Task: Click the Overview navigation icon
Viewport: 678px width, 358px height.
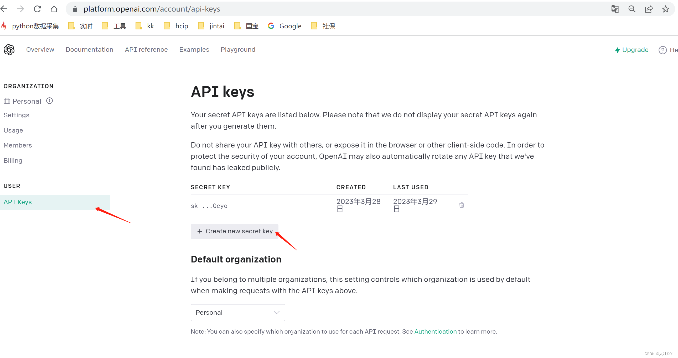Action: (x=40, y=50)
